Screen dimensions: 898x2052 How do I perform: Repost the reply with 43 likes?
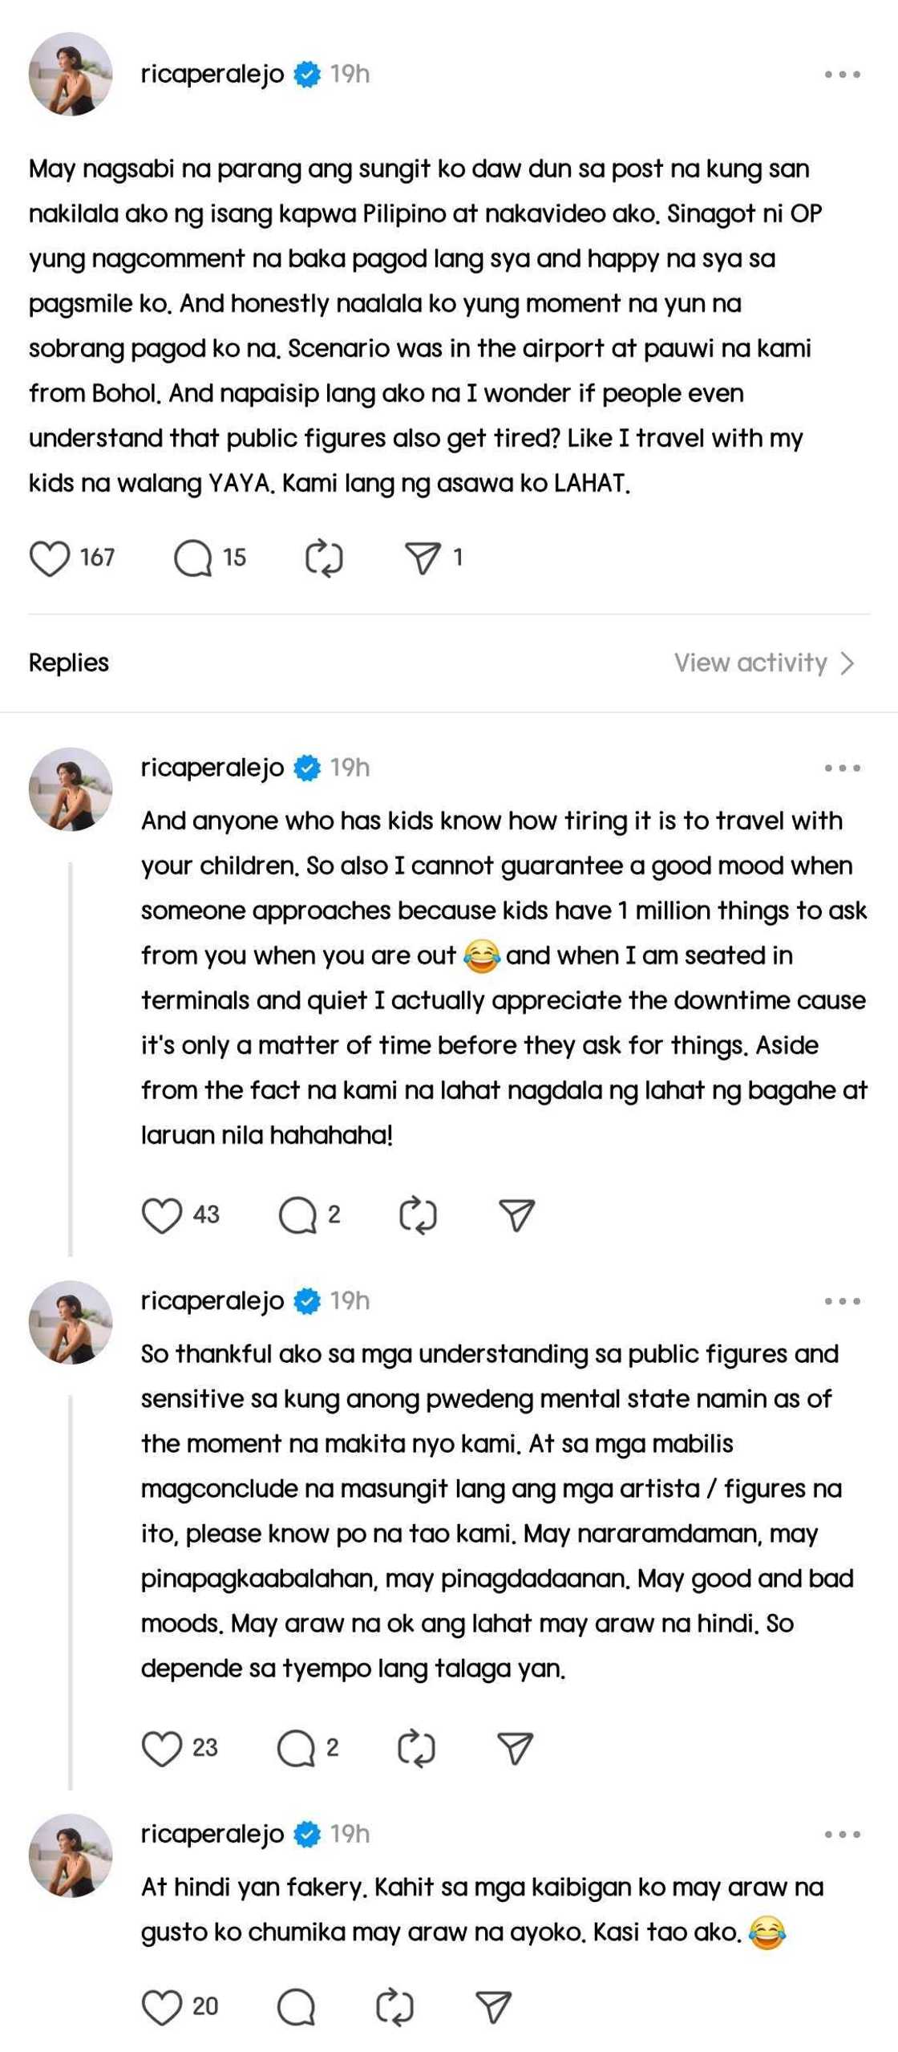click(x=418, y=1215)
